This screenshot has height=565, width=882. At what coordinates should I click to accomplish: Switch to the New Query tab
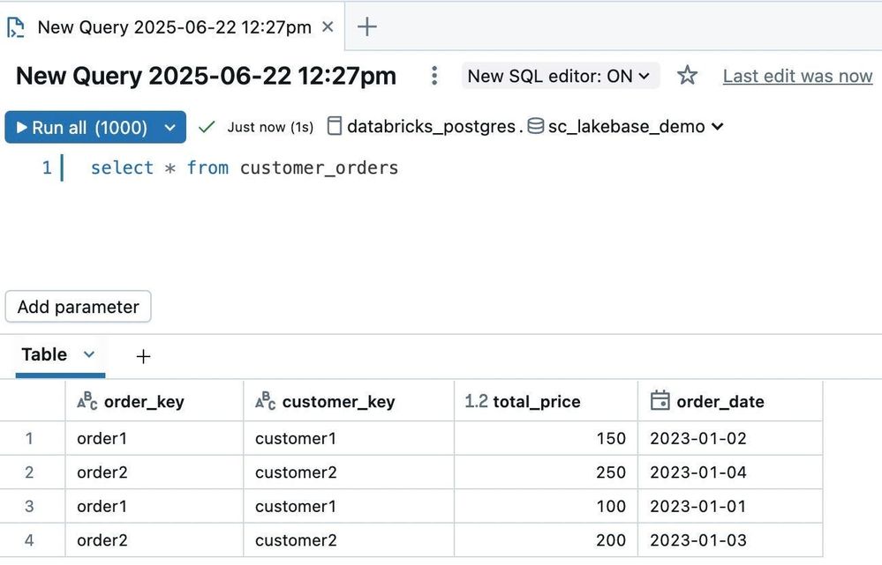click(x=174, y=27)
